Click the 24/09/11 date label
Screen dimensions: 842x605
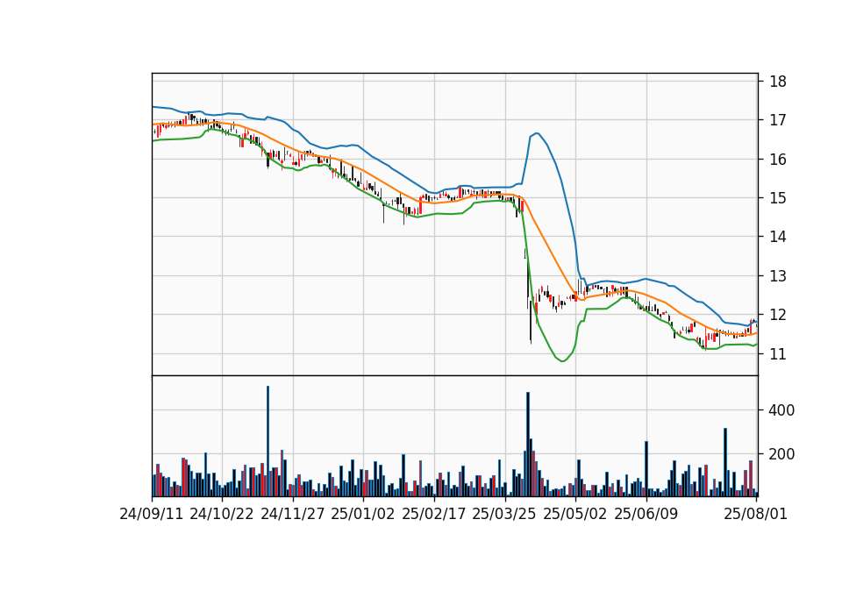tap(152, 515)
